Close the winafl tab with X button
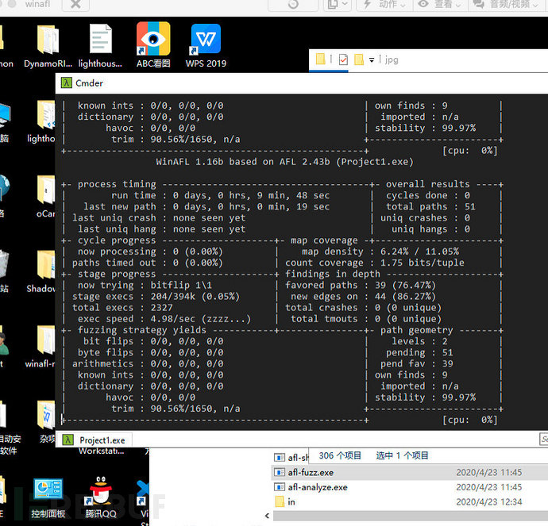 pos(75,5)
